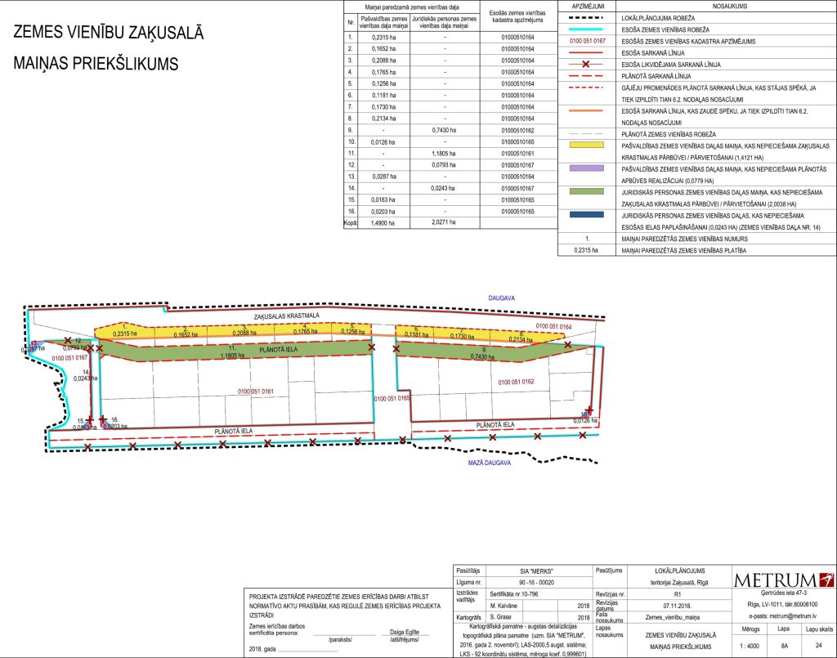Click the Kopā total 1,4900 ha cell
The height and width of the screenshot is (658, 837).
[x=378, y=222]
